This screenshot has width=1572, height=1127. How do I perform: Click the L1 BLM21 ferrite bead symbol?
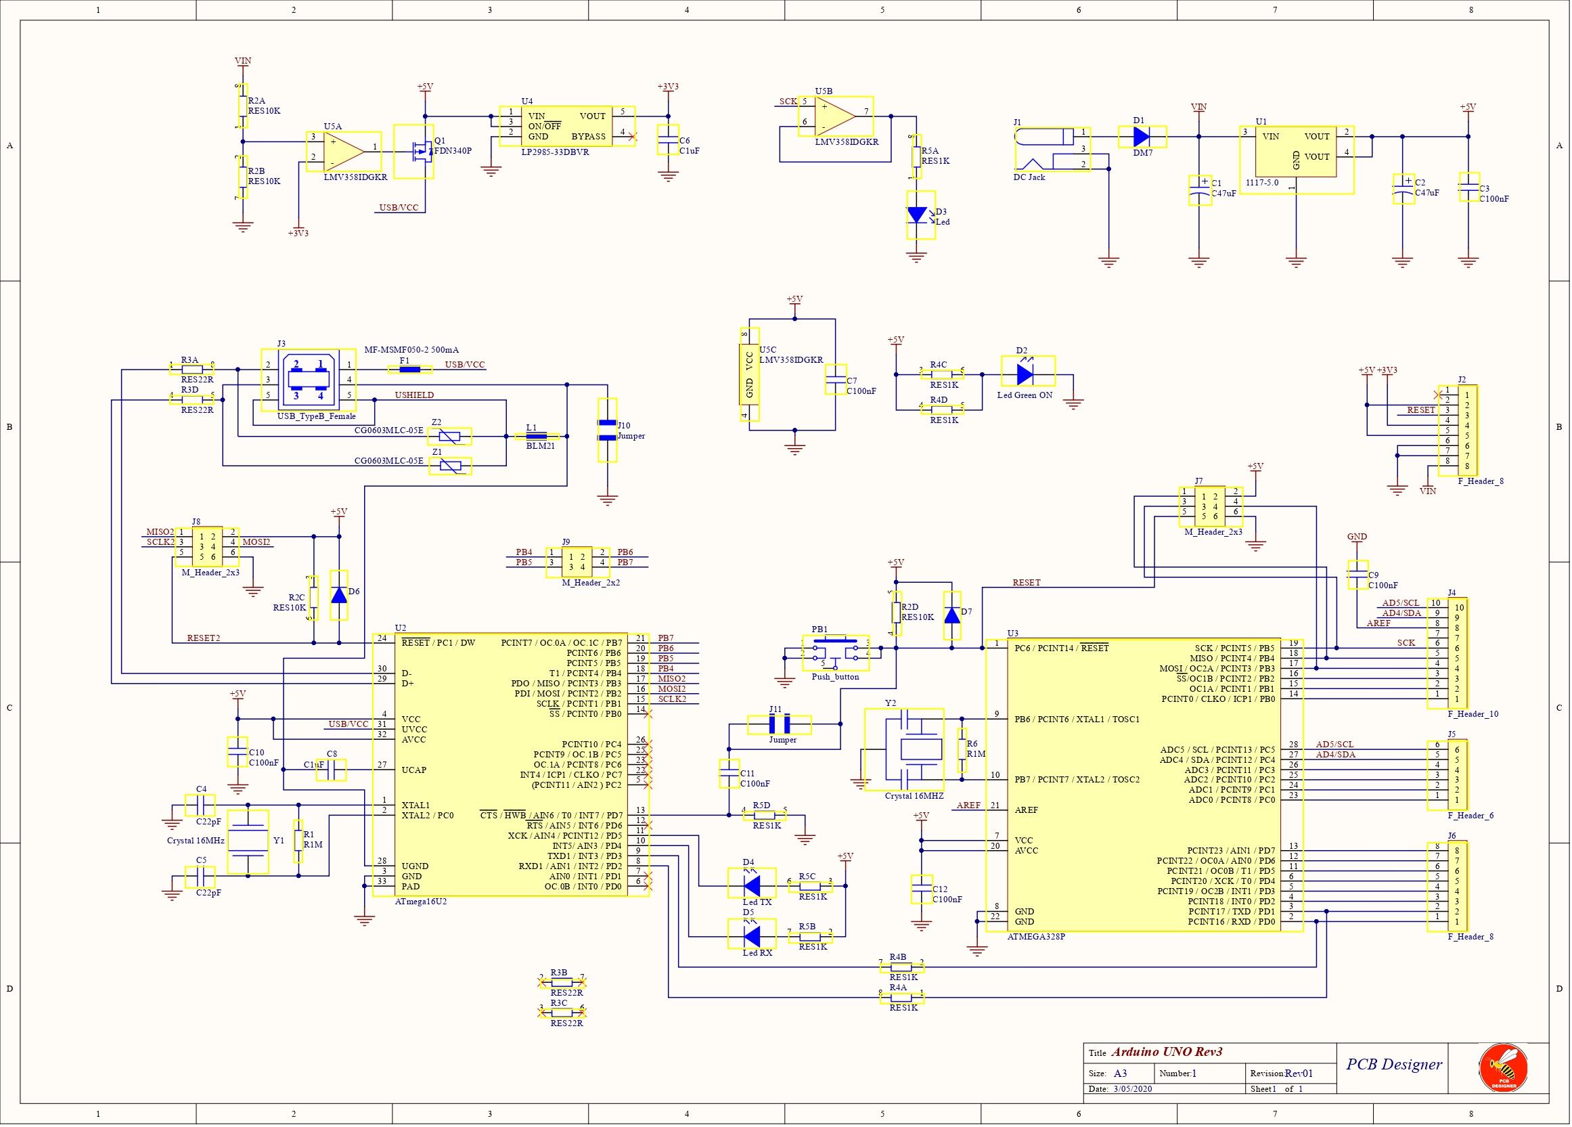click(x=537, y=436)
